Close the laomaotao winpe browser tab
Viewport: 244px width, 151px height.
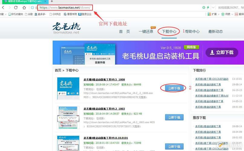coord(45,2)
